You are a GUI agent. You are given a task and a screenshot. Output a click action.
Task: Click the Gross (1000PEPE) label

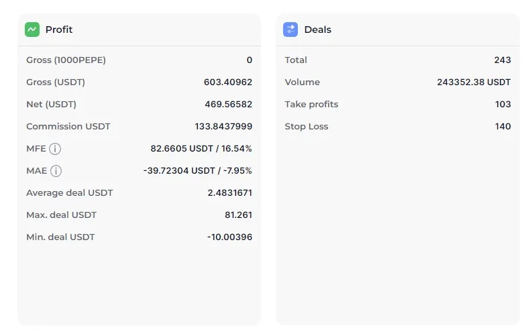[66, 60]
